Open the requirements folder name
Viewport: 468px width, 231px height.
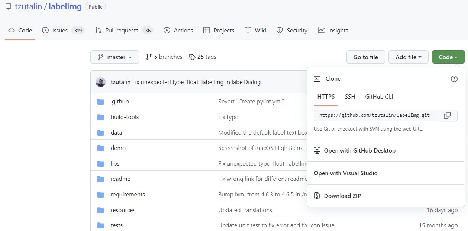click(128, 195)
